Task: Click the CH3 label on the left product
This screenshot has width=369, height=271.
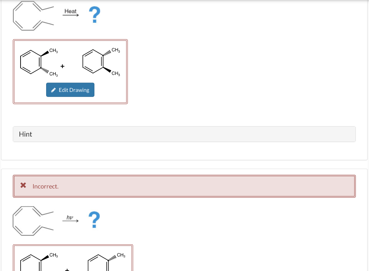Action: click(x=53, y=50)
